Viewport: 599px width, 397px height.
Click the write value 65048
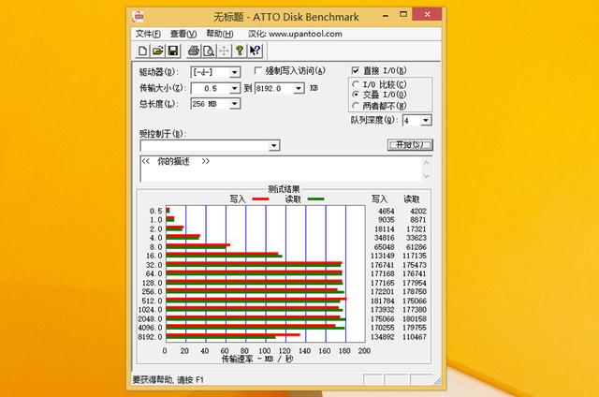(385, 247)
